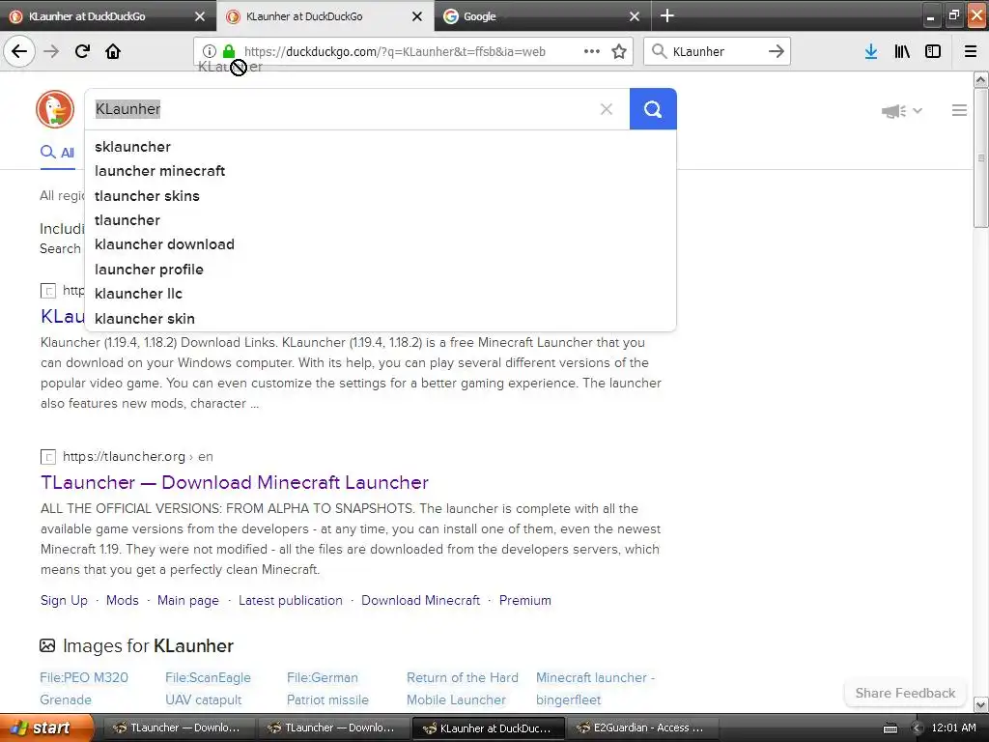Open TLauncher — Download Minecraft Launcher result
This screenshot has height=742, width=989.
click(235, 483)
